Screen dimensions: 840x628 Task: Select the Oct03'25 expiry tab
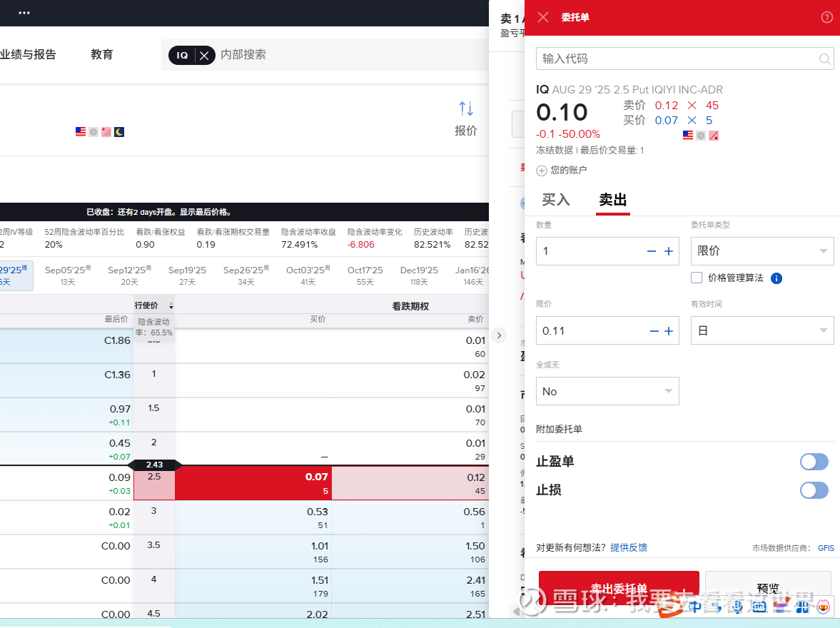pos(308,275)
